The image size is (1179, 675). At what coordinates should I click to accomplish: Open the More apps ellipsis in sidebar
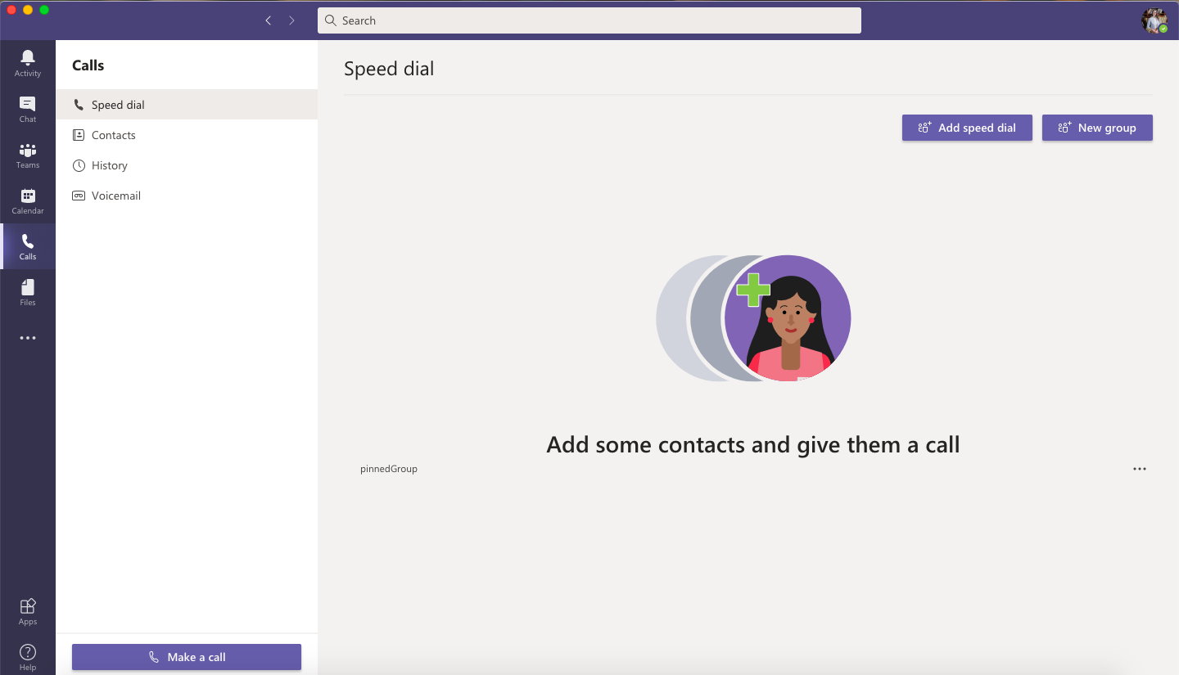click(28, 338)
